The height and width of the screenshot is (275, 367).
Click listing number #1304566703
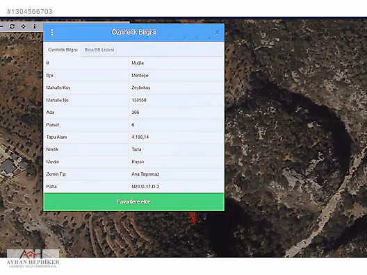tap(30, 11)
